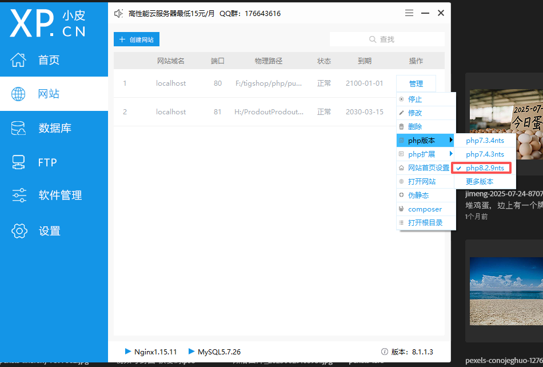Click 更多版本 to see more versions
This screenshot has width=543, height=367.
coord(480,182)
